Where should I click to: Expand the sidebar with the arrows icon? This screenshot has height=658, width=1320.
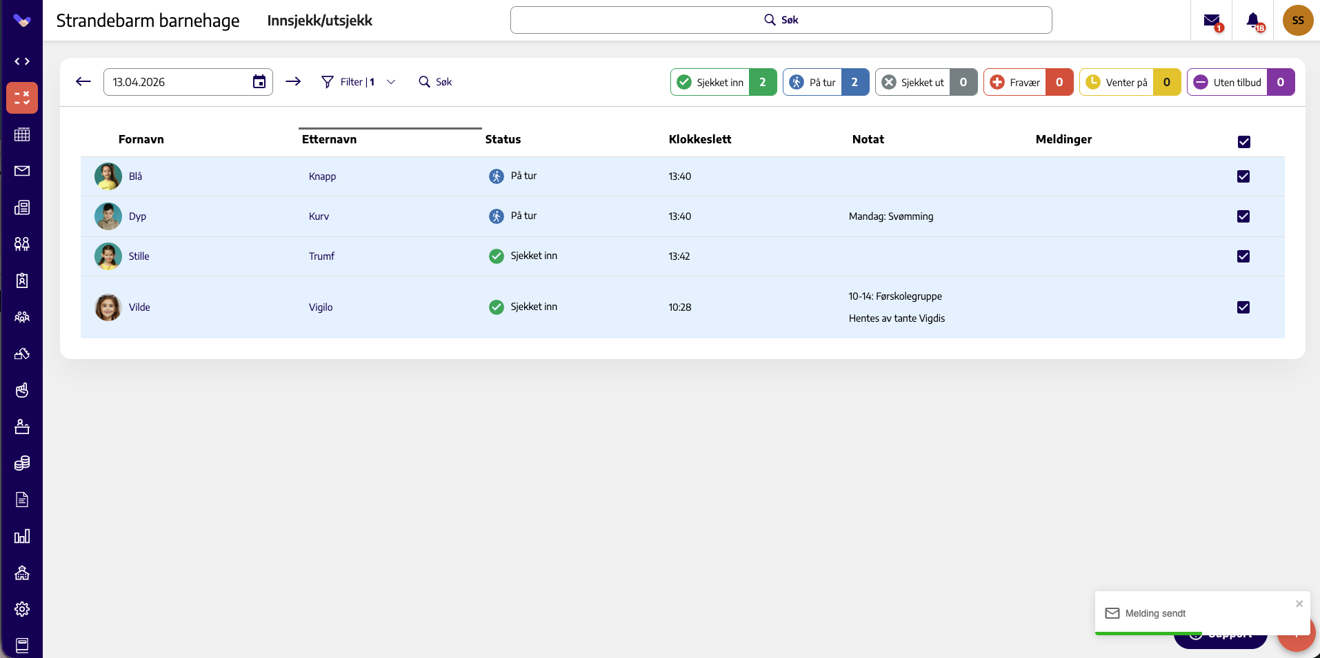tap(22, 61)
